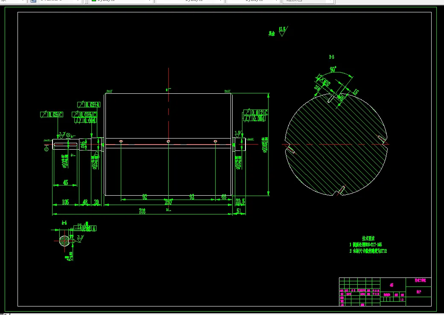The image size is (444, 315).
Task: Select the 1.6 roughness symbol
Action: point(237,134)
